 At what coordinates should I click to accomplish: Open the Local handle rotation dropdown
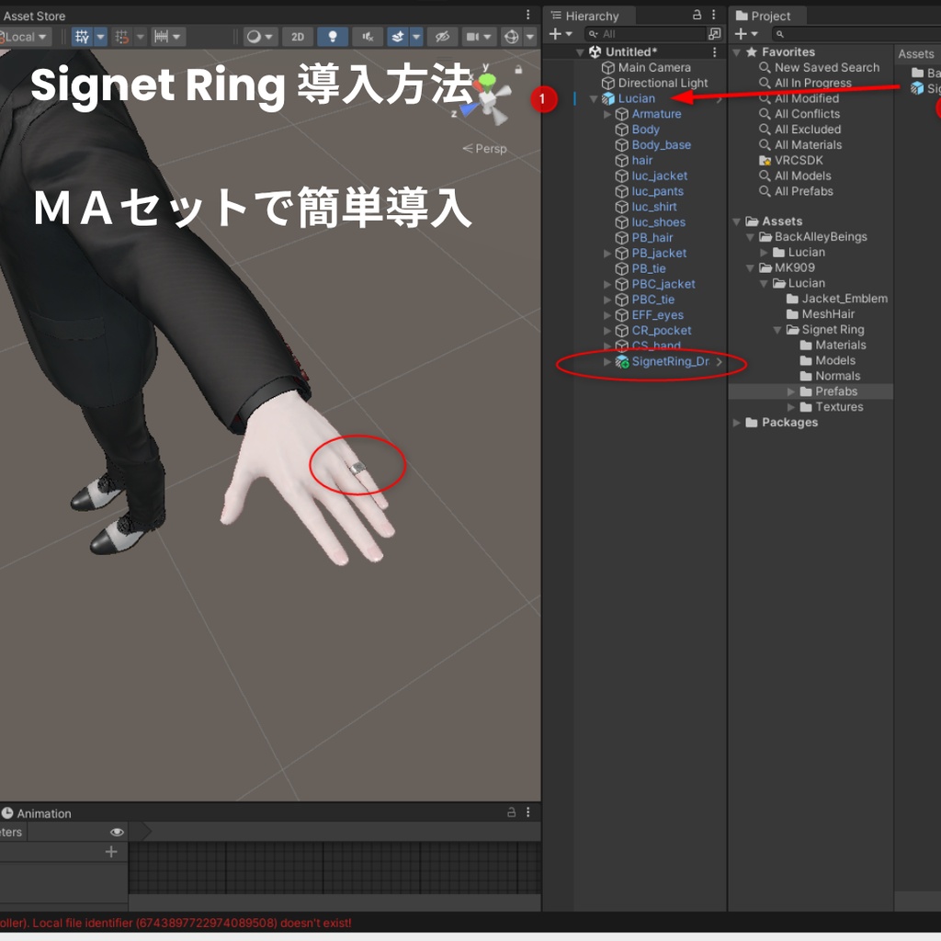tap(25, 37)
